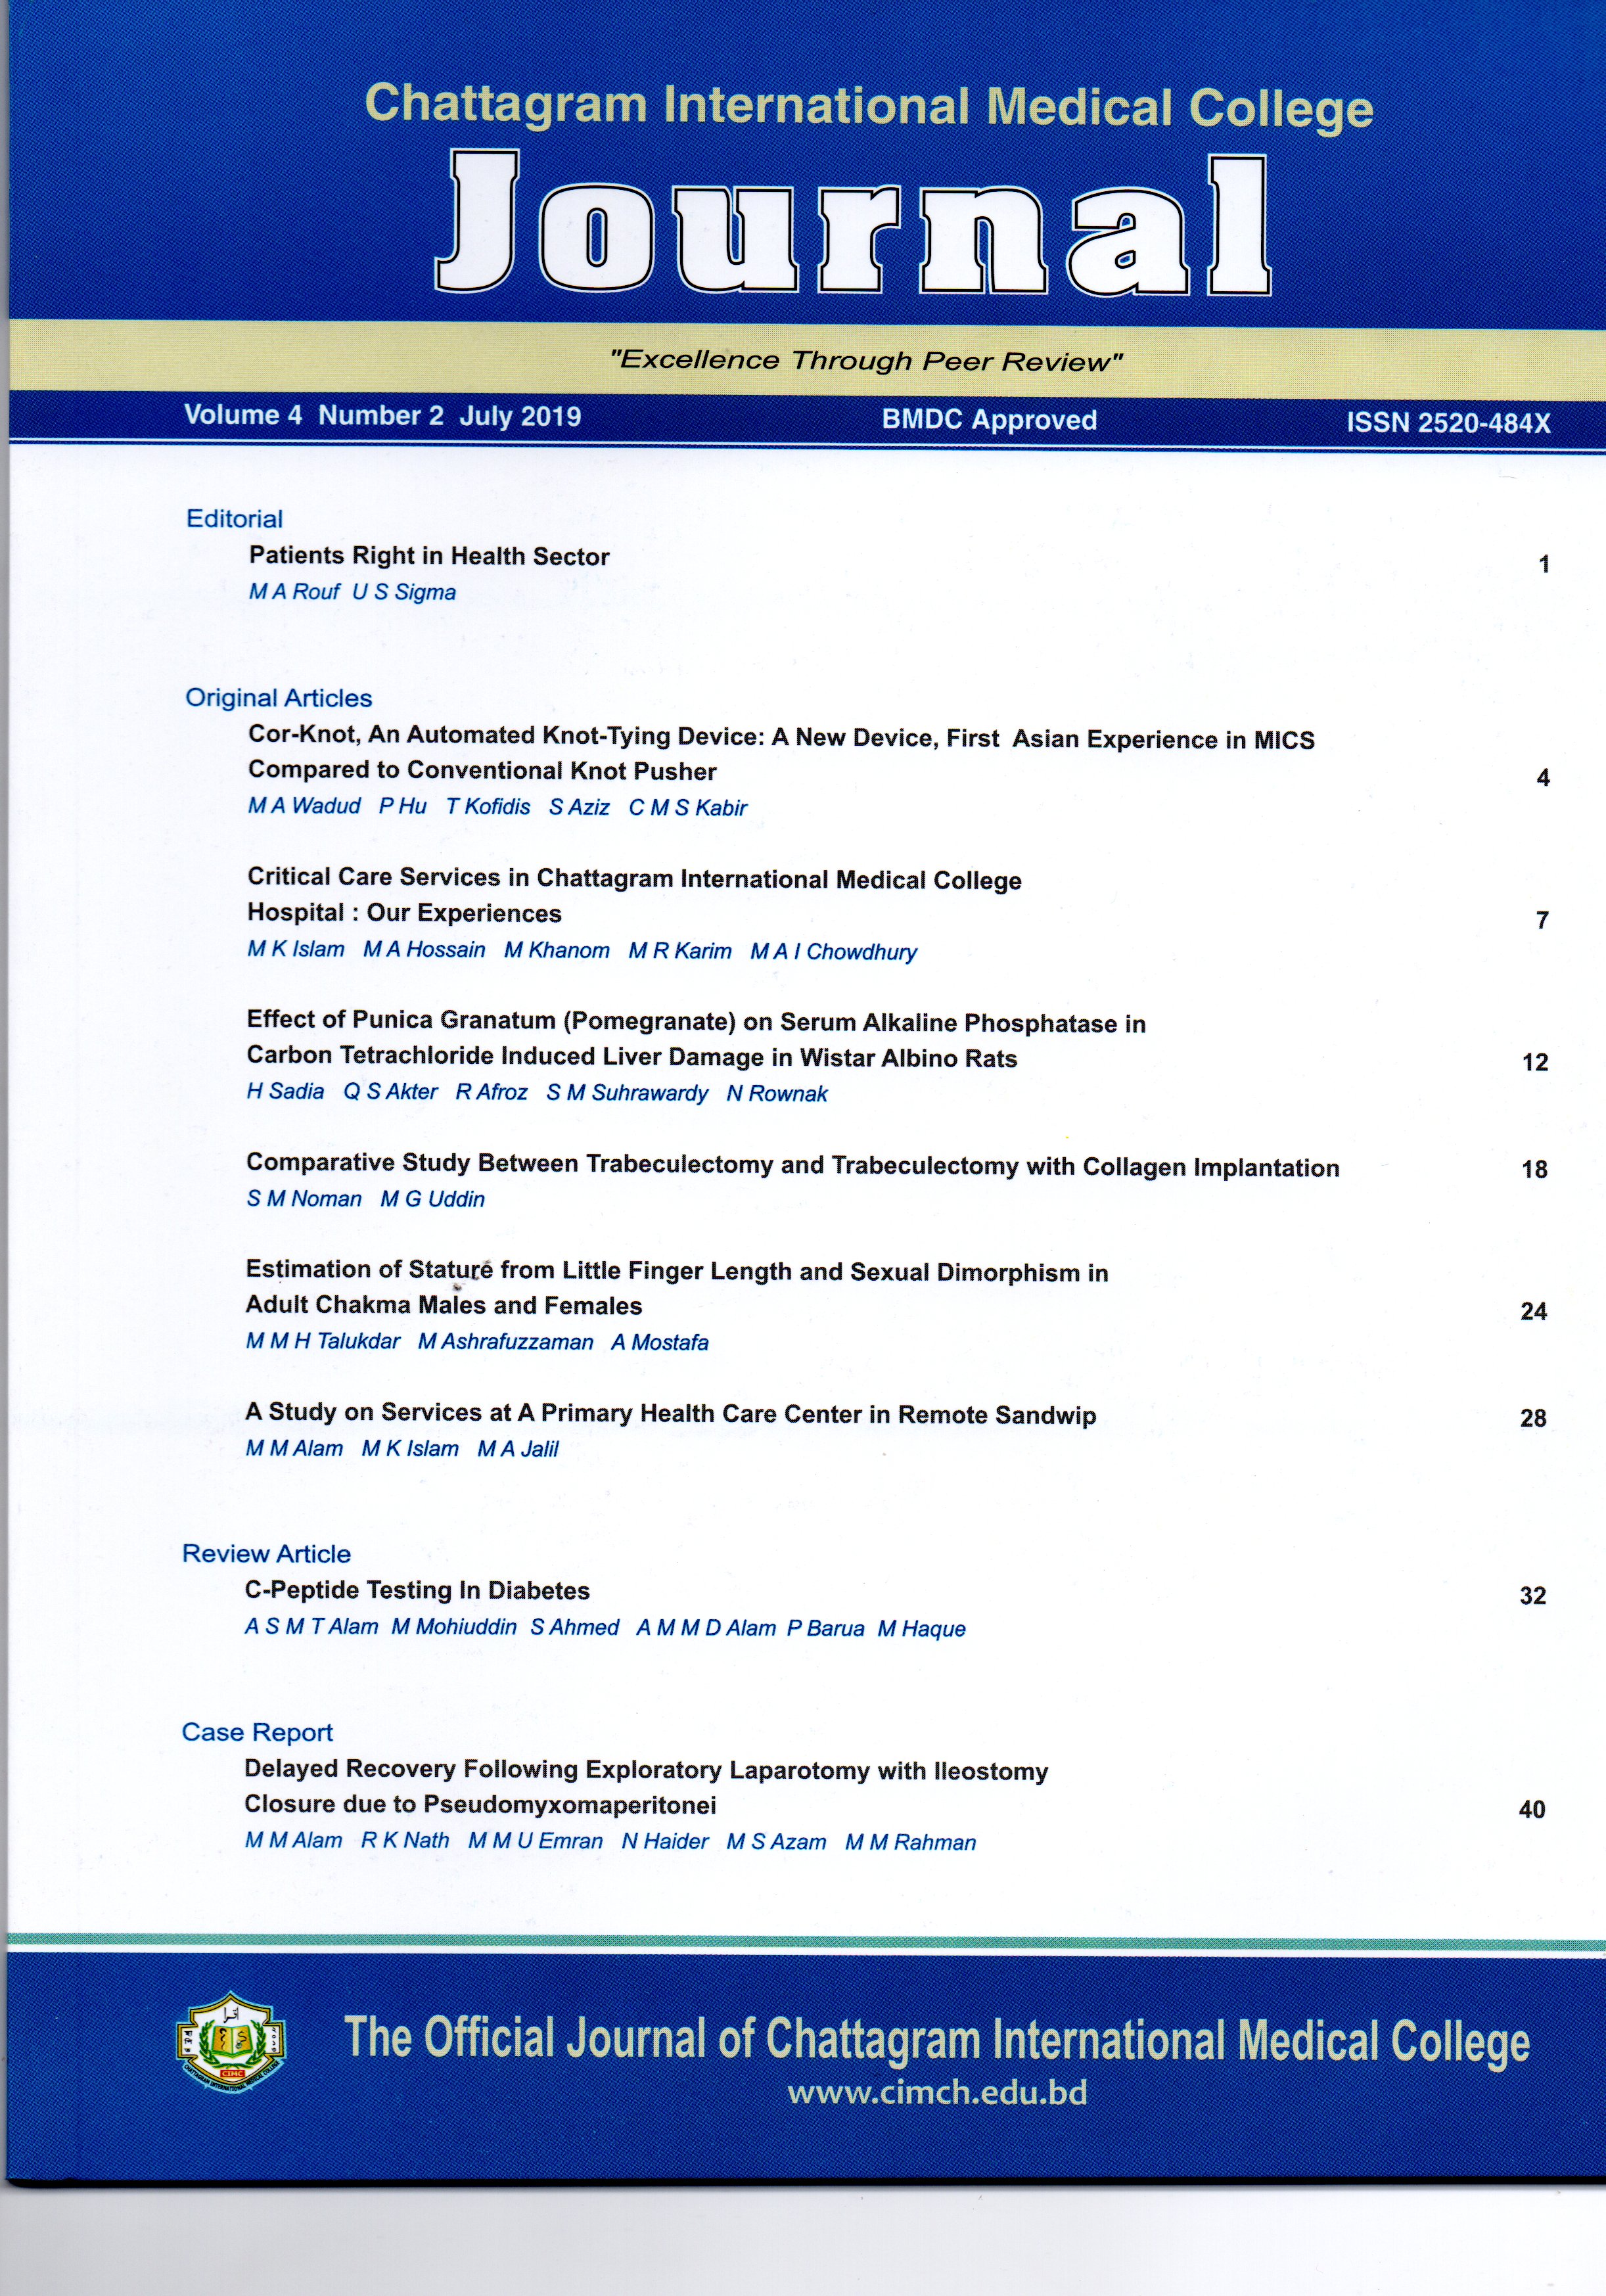Click page number 40 entry
Image resolution: width=1606 pixels, height=2296 pixels.
1532,1809
